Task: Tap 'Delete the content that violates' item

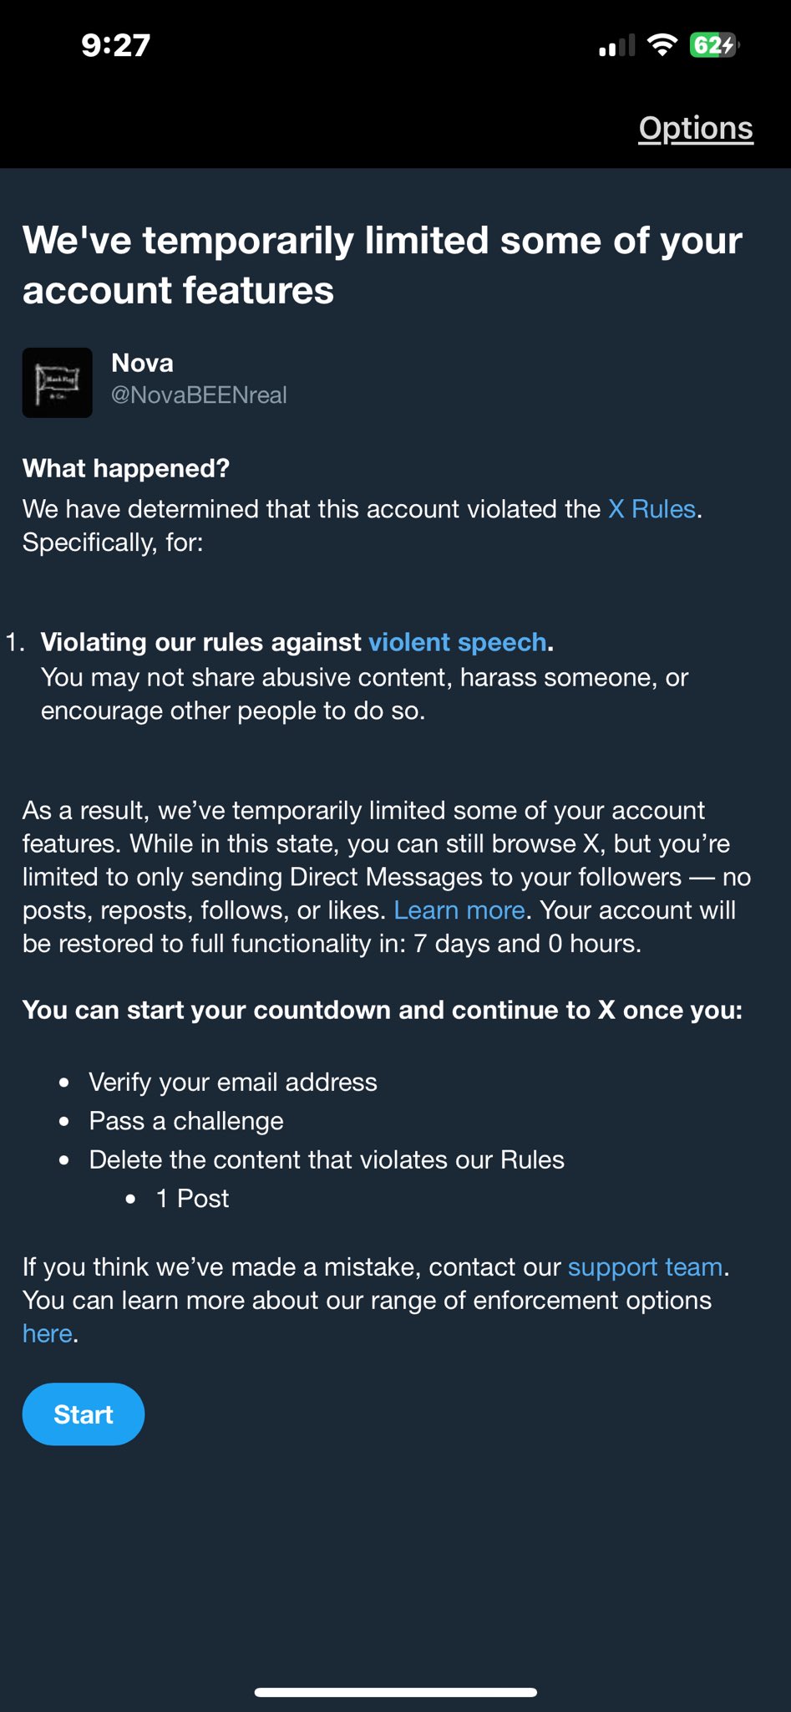Action: click(x=327, y=1160)
